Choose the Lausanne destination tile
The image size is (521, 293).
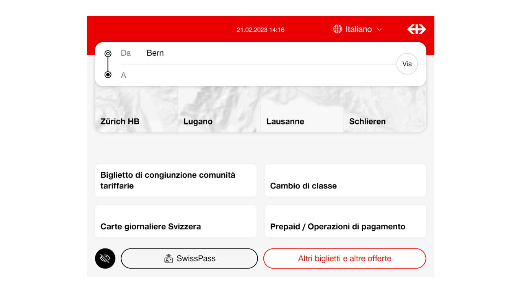(x=302, y=110)
